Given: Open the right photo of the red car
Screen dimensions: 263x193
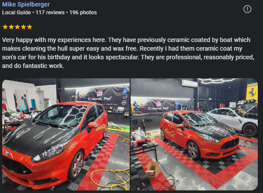Looking at the screenshot, I should pyautogui.click(x=194, y=134).
